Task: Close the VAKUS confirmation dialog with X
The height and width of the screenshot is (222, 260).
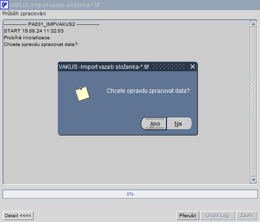Action: pyautogui.click(x=192, y=67)
